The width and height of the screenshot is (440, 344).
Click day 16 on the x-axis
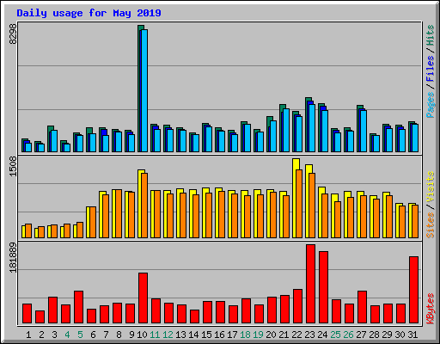(x=219, y=335)
